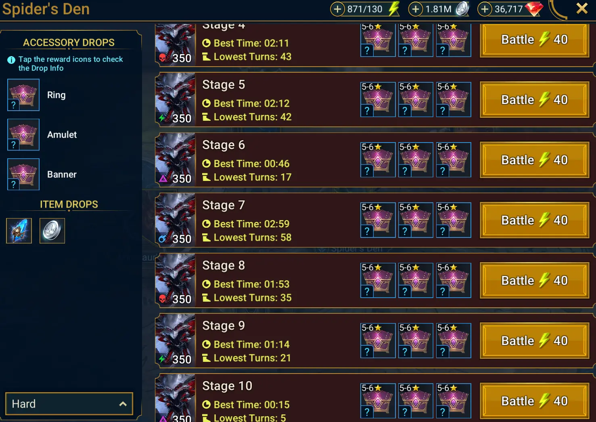Inspect second reward chest of Stage 9

[416, 340]
